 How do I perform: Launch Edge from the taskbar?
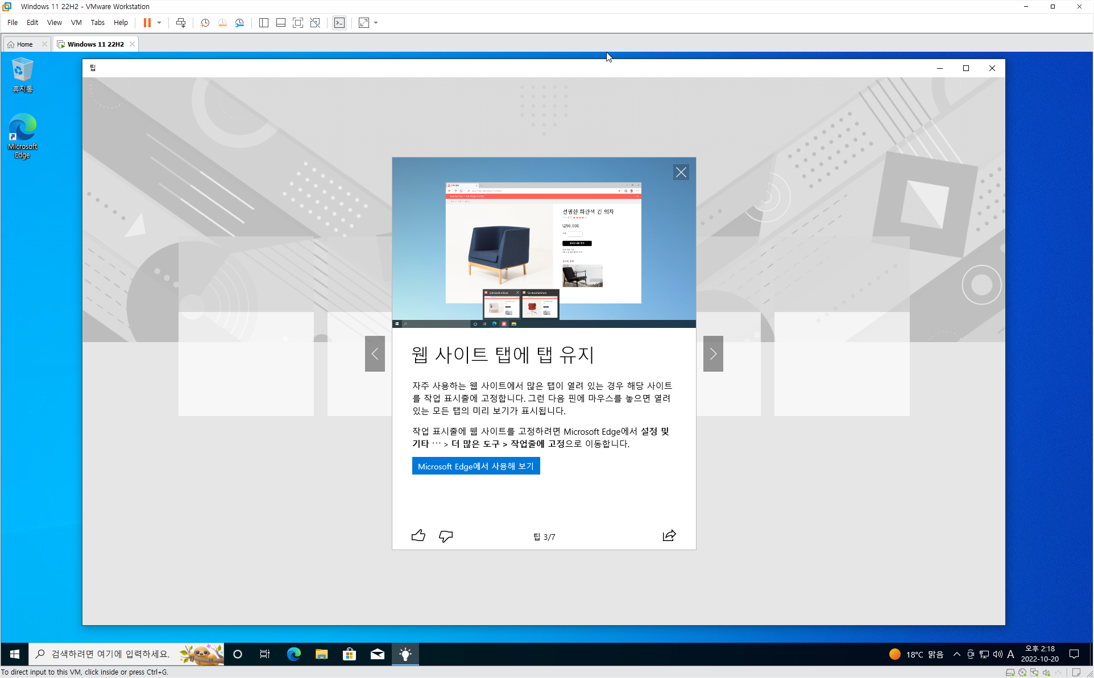click(x=293, y=654)
